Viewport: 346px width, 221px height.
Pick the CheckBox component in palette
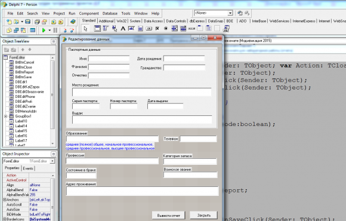pyautogui.click(x=157, y=29)
